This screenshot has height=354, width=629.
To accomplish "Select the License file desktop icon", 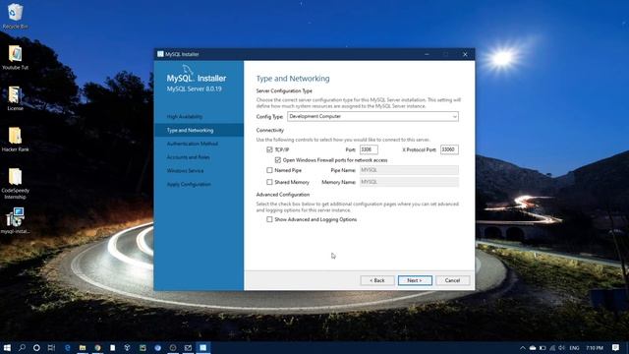I will point(16,98).
